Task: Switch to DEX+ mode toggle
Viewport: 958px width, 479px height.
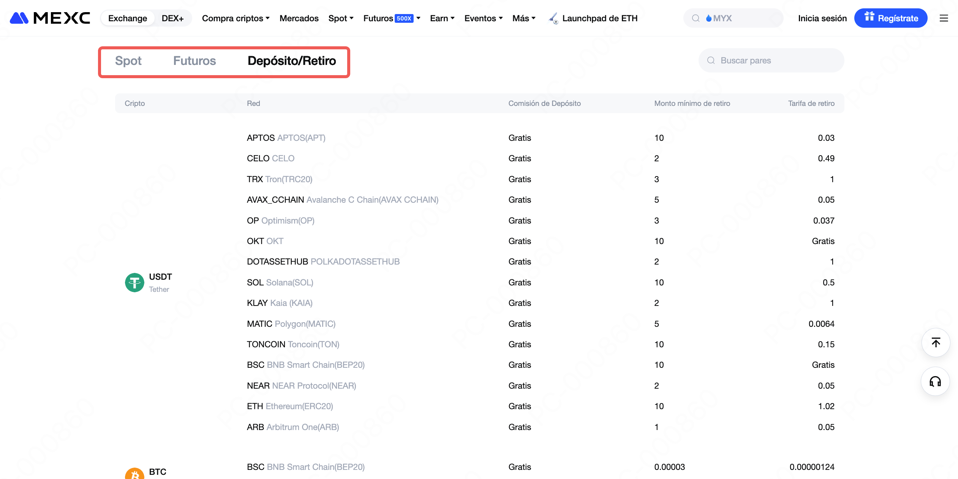Action: (172, 18)
